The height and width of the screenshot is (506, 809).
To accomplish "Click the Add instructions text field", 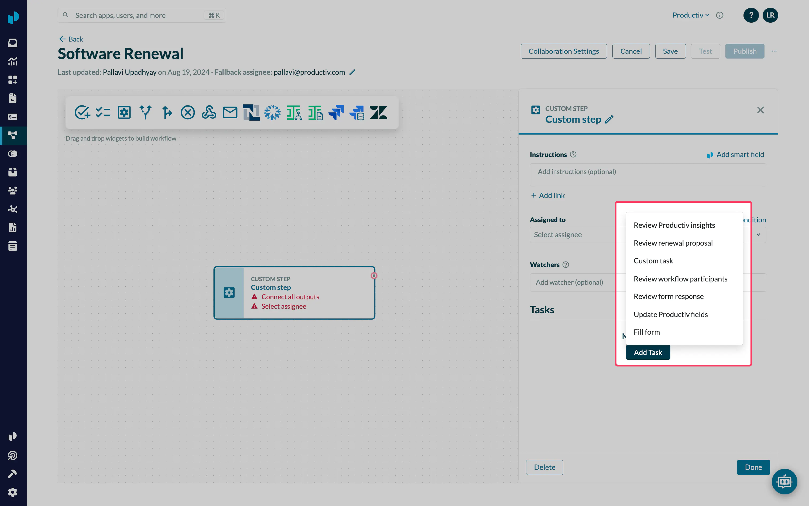I will (x=647, y=175).
